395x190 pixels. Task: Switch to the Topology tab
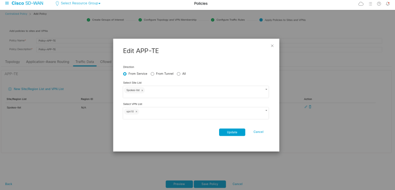[12, 62]
